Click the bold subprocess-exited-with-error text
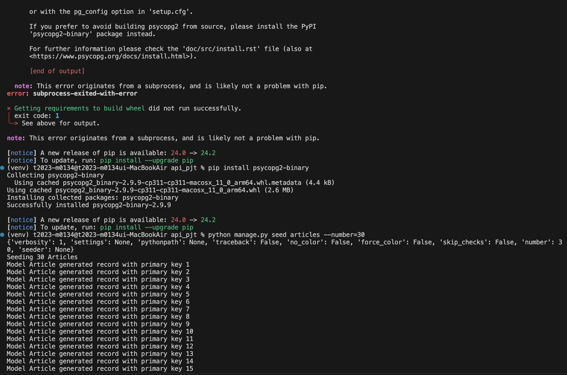 point(85,93)
